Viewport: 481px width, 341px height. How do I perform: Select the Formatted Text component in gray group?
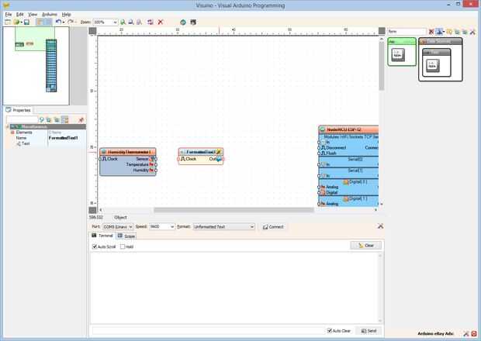coord(433,66)
